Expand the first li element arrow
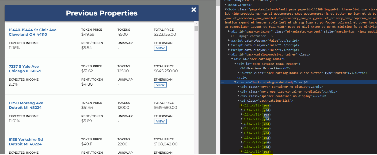 [242, 105]
